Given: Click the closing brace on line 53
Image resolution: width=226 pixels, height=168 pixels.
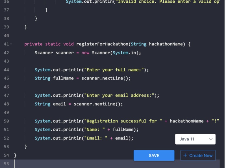Looking at the screenshot, I should [x=26, y=147].
